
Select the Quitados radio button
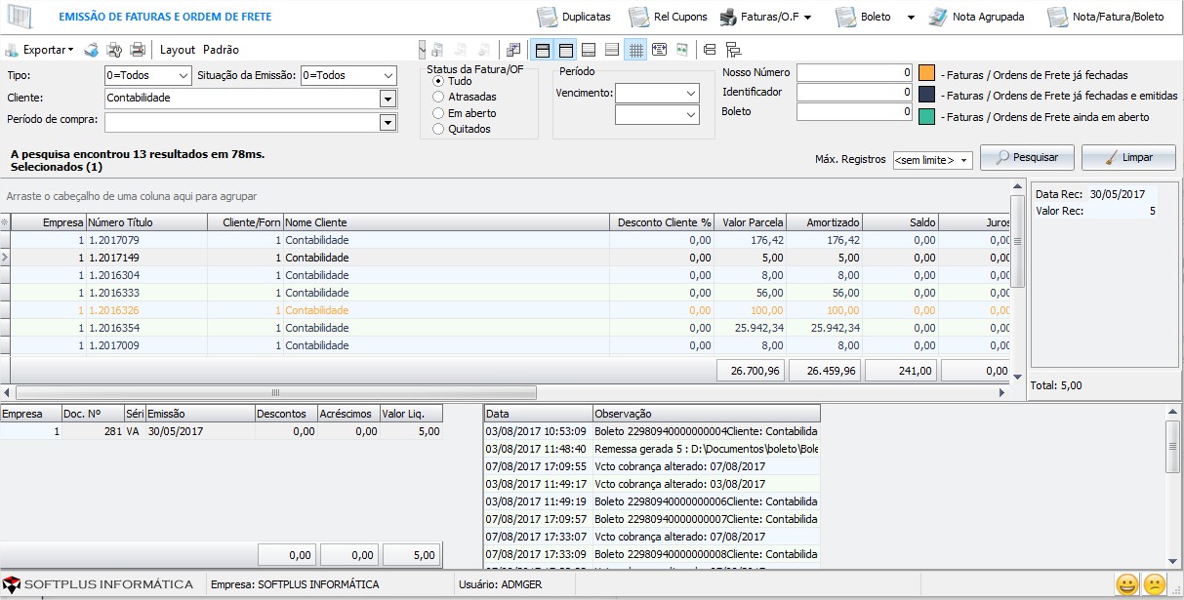click(438, 129)
